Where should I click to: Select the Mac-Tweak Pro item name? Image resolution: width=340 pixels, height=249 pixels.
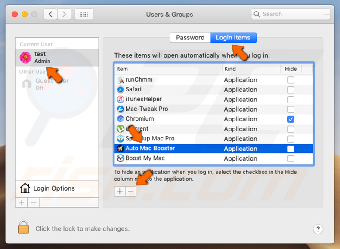click(x=147, y=109)
